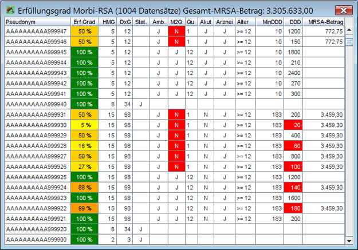
Task: Click the orange 99 % fulfillment cell
Action: (85, 208)
